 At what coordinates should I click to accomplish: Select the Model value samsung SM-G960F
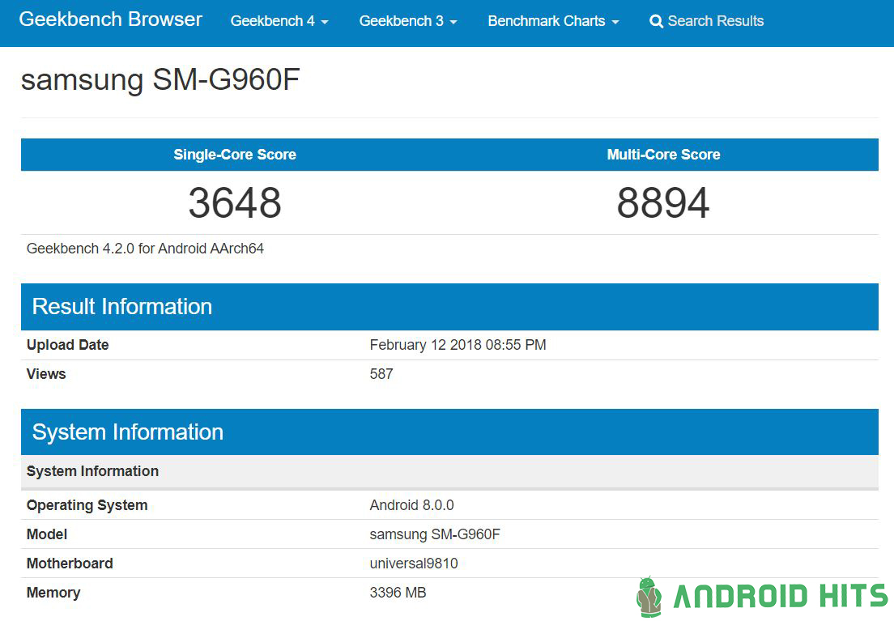click(x=435, y=535)
